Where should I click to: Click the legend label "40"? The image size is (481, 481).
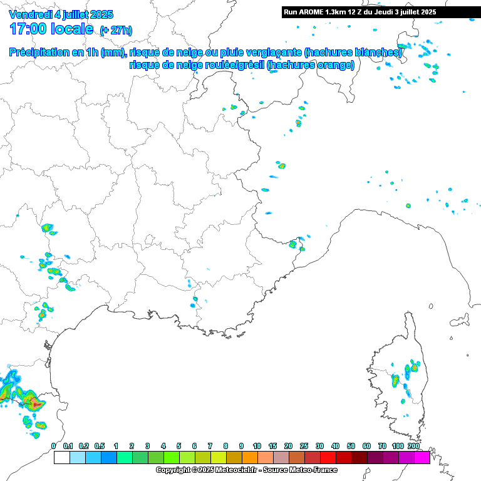[x=335, y=446]
